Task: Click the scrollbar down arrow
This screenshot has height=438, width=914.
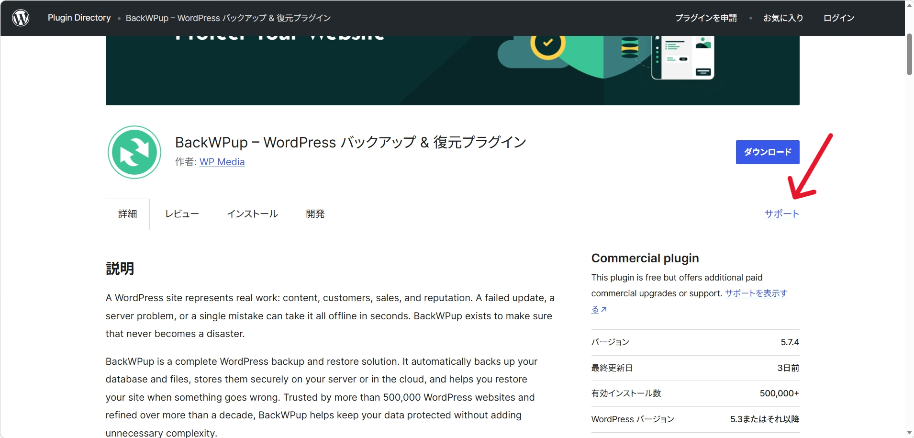Action: click(909, 433)
